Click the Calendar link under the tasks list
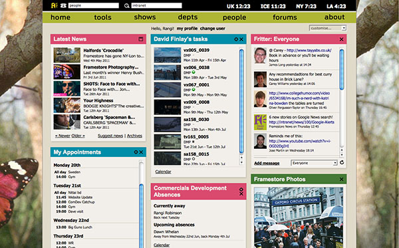 [x=163, y=172]
